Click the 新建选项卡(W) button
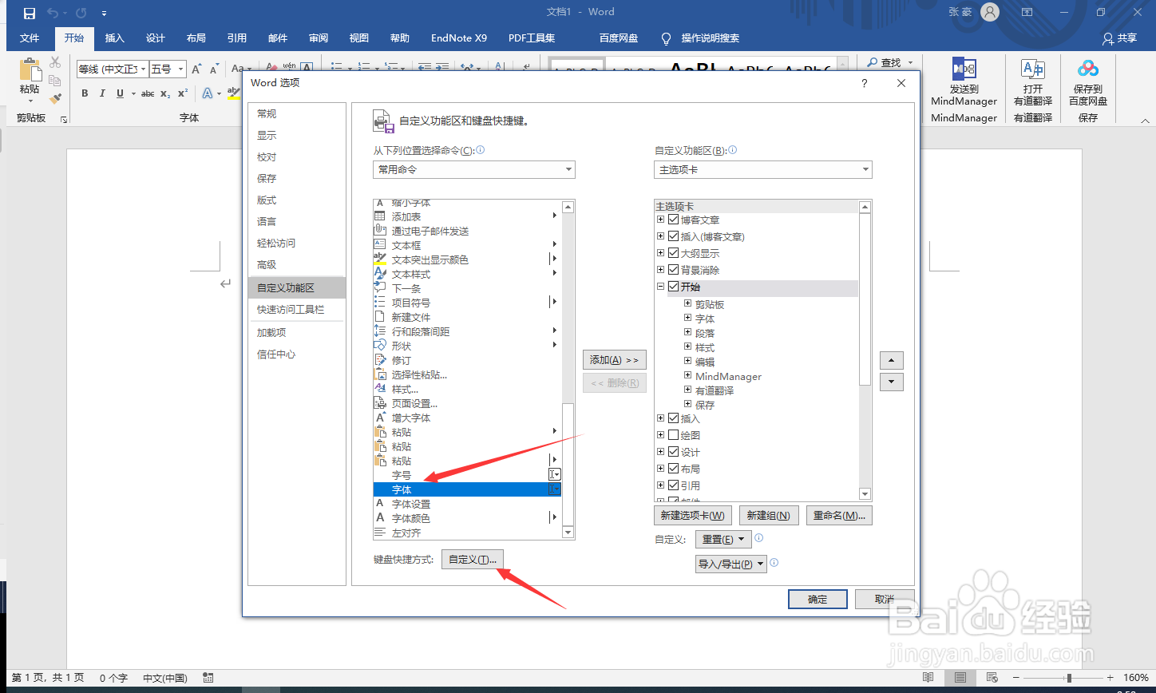The height and width of the screenshot is (693, 1156). tap(693, 516)
